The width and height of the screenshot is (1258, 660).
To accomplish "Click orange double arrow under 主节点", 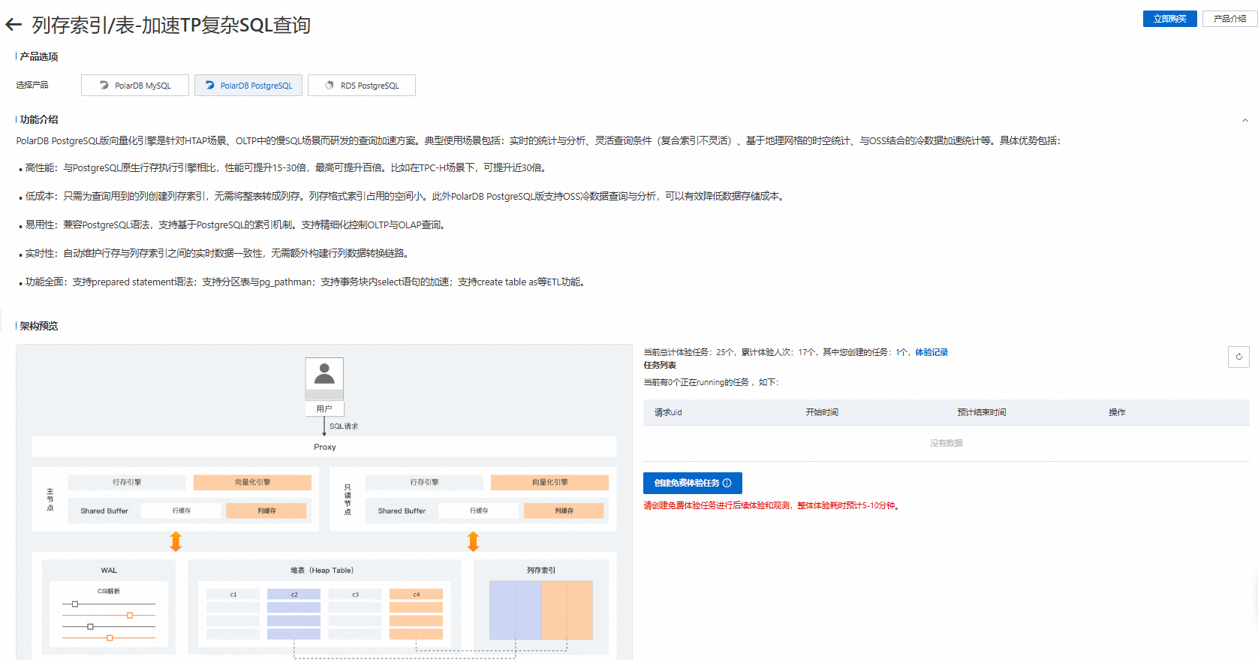I will click(176, 541).
